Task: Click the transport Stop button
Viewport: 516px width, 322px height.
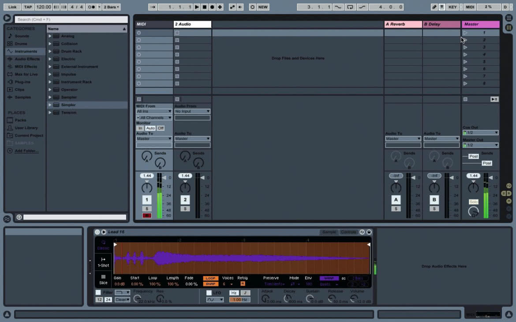Action: pyautogui.click(x=204, y=7)
